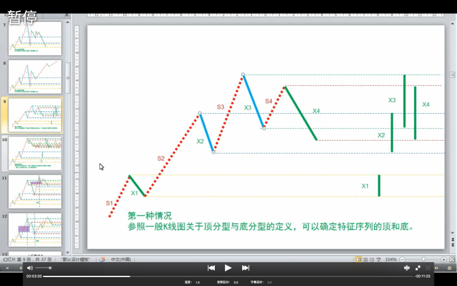Enter fullscreen mode in the player
Viewport: 457px width, 286px height.
418,268
